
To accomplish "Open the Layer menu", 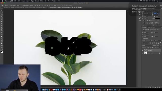I will (28, 1).
